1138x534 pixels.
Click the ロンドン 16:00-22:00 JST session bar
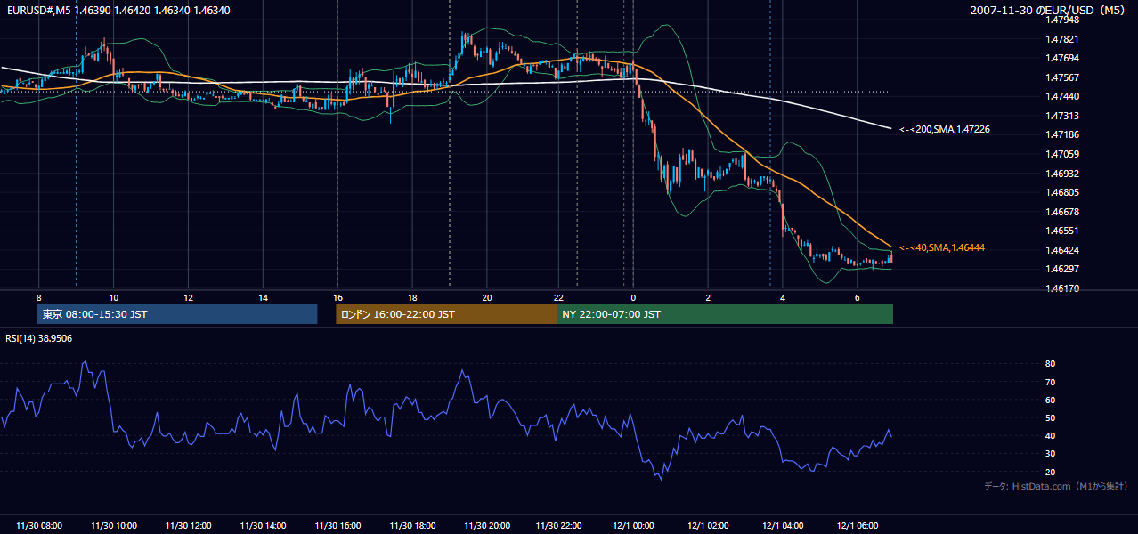446,314
